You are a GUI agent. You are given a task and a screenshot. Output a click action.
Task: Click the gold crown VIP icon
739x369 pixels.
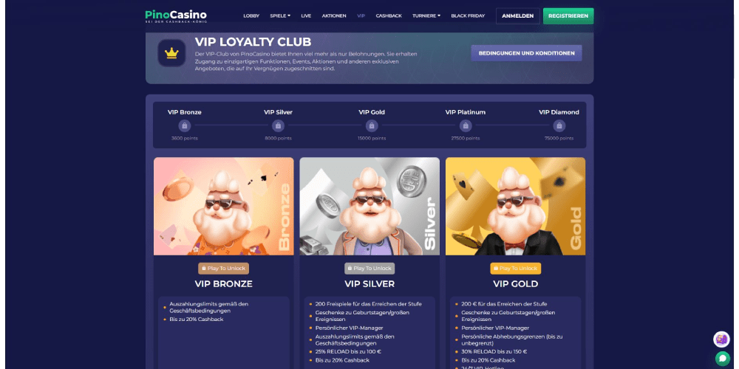[171, 53]
